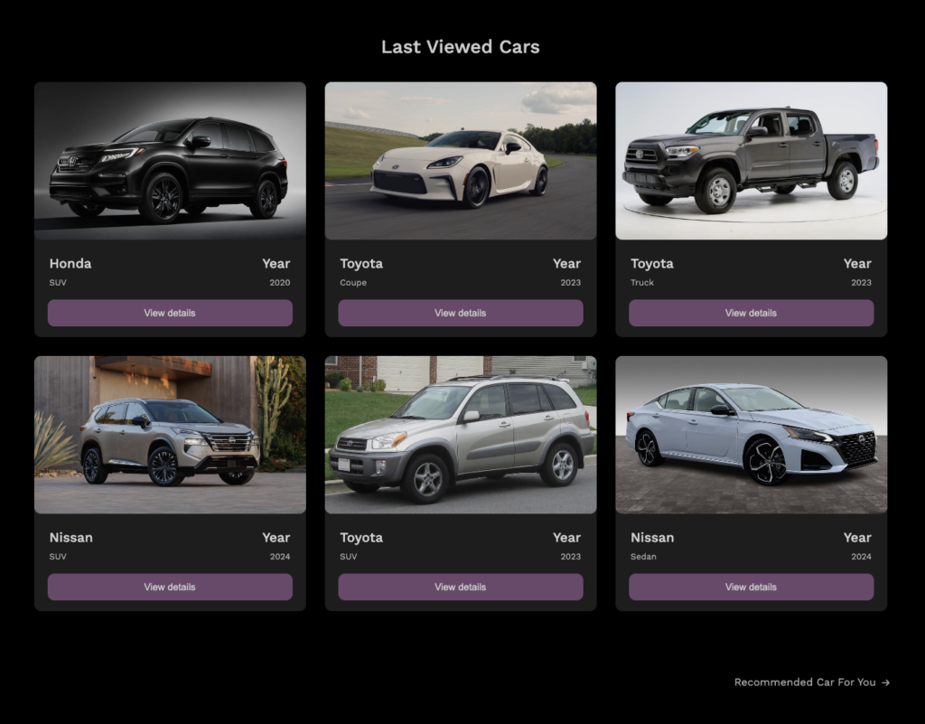This screenshot has width=925, height=724.
Task: Select the white Toyota coupe image
Action: pyautogui.click(x=461, y=161)
